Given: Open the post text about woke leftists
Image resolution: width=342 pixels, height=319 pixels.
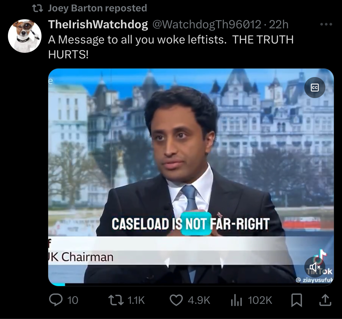Looking at the screenshot, I should (171, 47).
